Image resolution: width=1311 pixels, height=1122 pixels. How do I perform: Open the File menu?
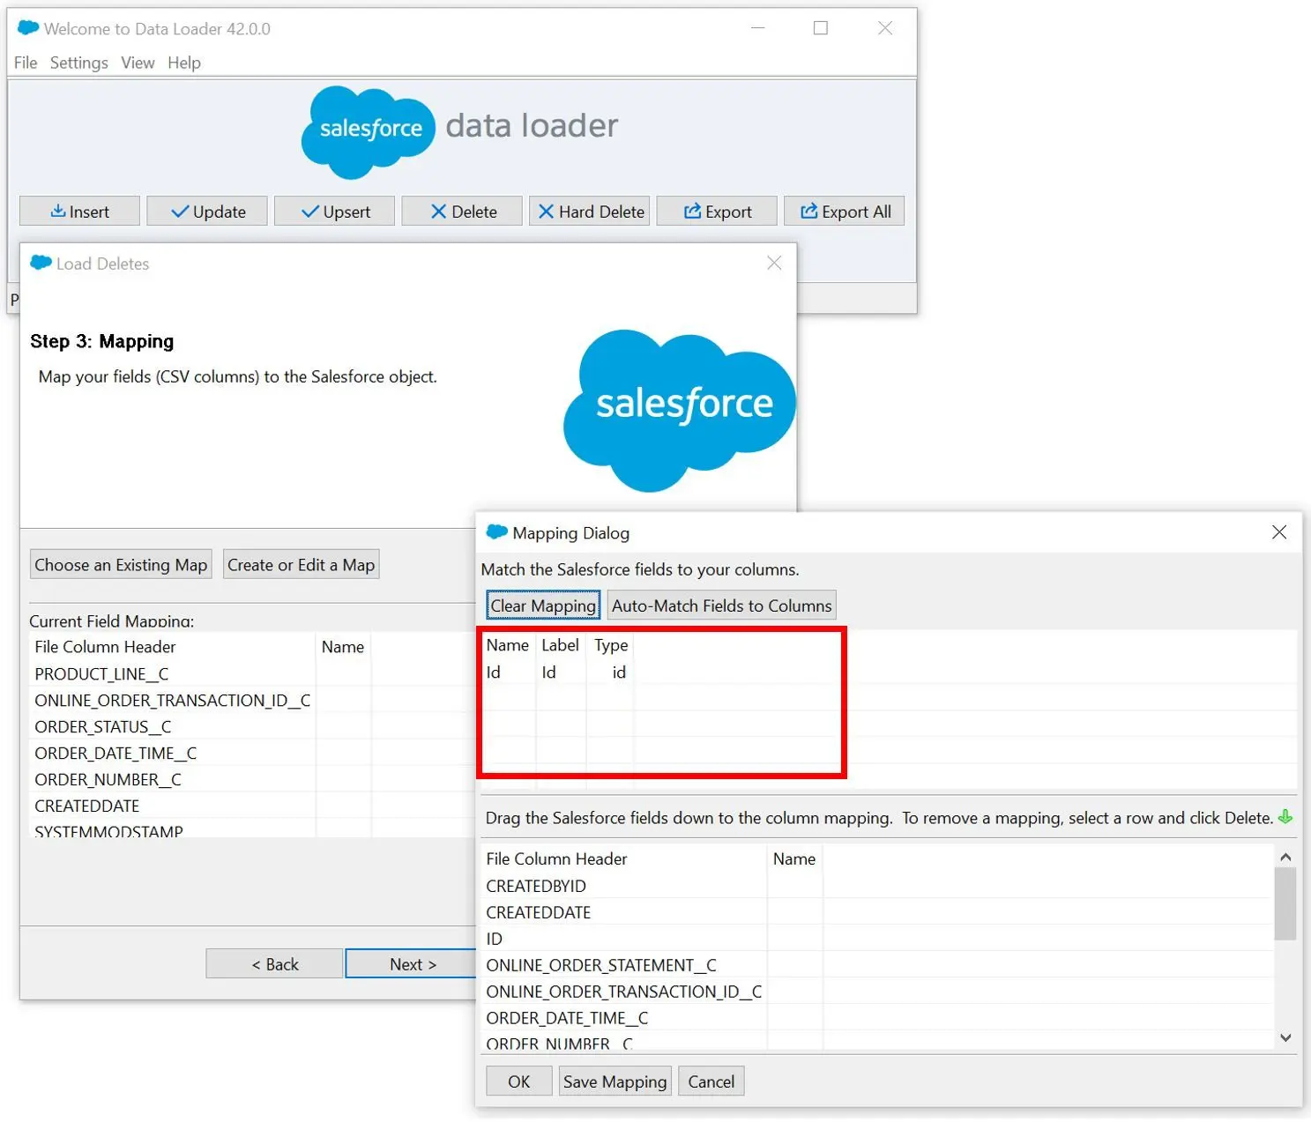click(26, 63)
